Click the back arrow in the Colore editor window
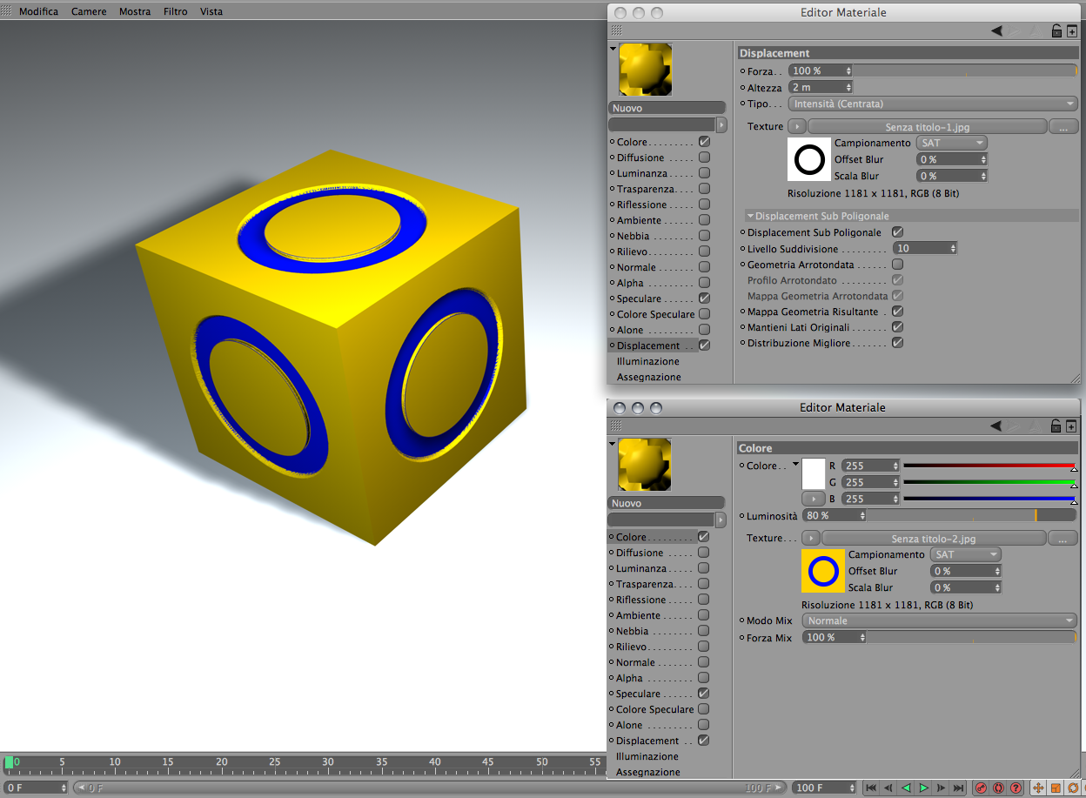The image size is (1086, 798). (x=996, y=426)
